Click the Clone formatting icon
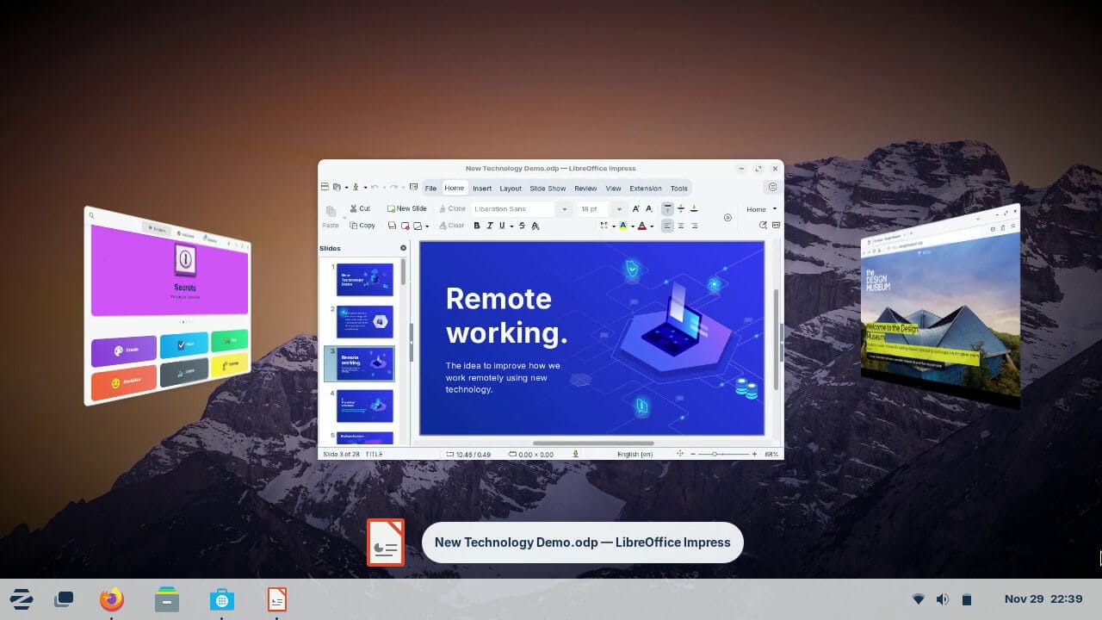The height and width of the screenshot is (620, 1102). 451,208
